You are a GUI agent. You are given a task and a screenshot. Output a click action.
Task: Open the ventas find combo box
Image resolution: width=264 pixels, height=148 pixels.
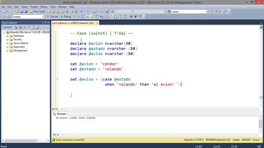(189, 12)
